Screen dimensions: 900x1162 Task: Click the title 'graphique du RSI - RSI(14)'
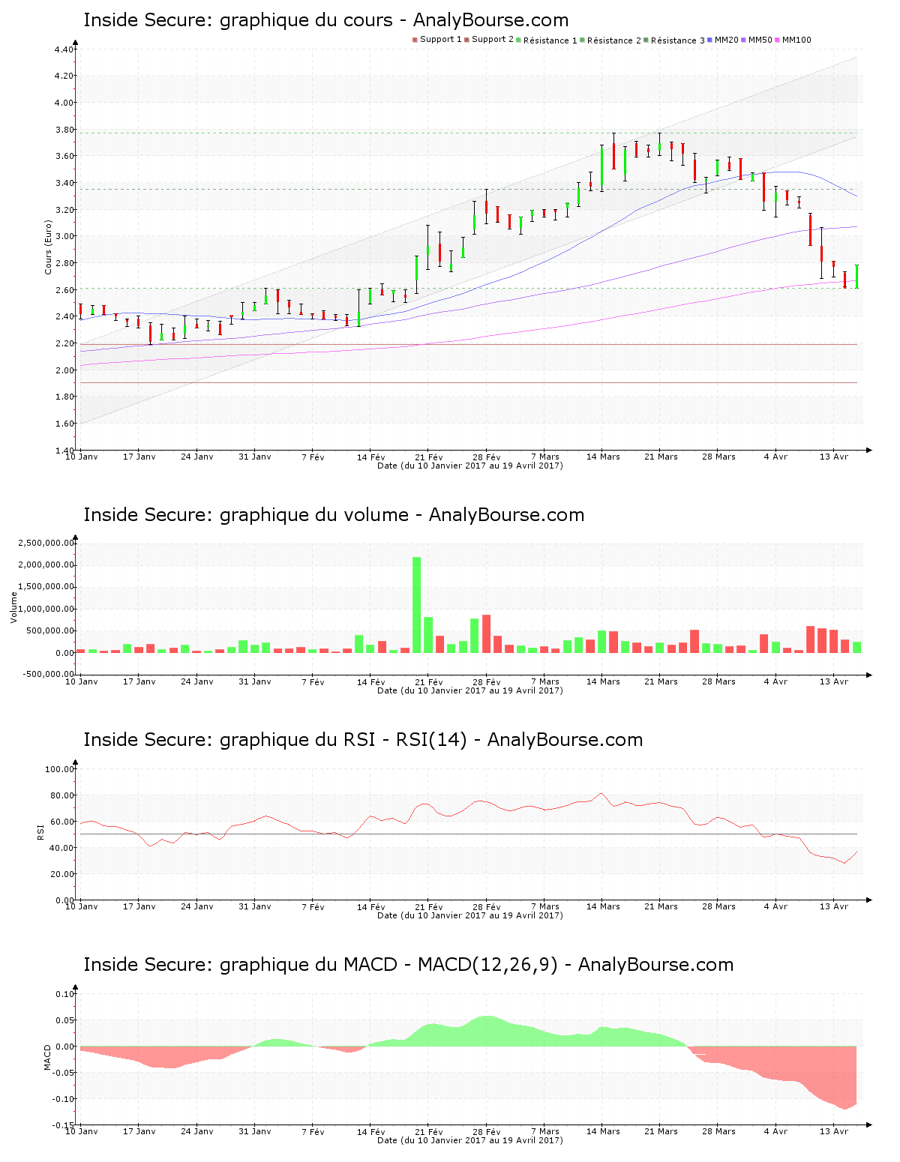343,740
